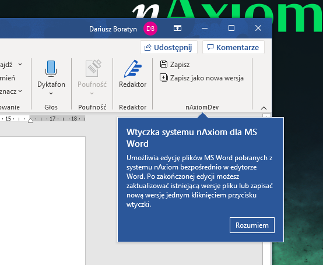Click the Redaktor group label at the bottom
This screenshot has height=265, width=323.
(x=133, y=107)
